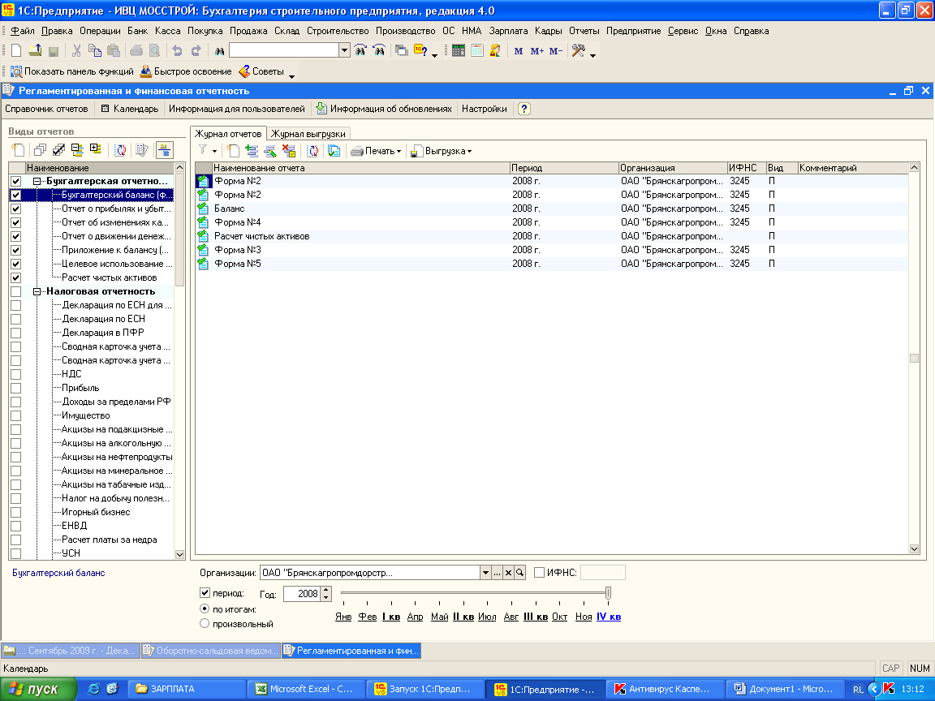
Task: Click check export document icon in journal toolbar
Action: 334,152
